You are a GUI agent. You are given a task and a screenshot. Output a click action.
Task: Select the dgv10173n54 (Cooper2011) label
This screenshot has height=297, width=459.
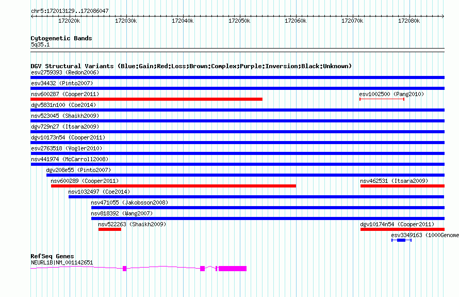(x=68, y=137)
